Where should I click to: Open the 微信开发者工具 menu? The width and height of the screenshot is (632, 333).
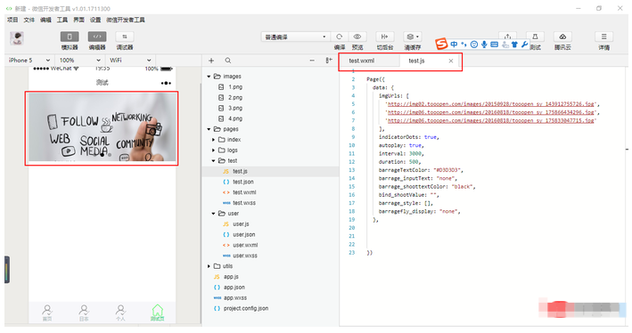126,20
